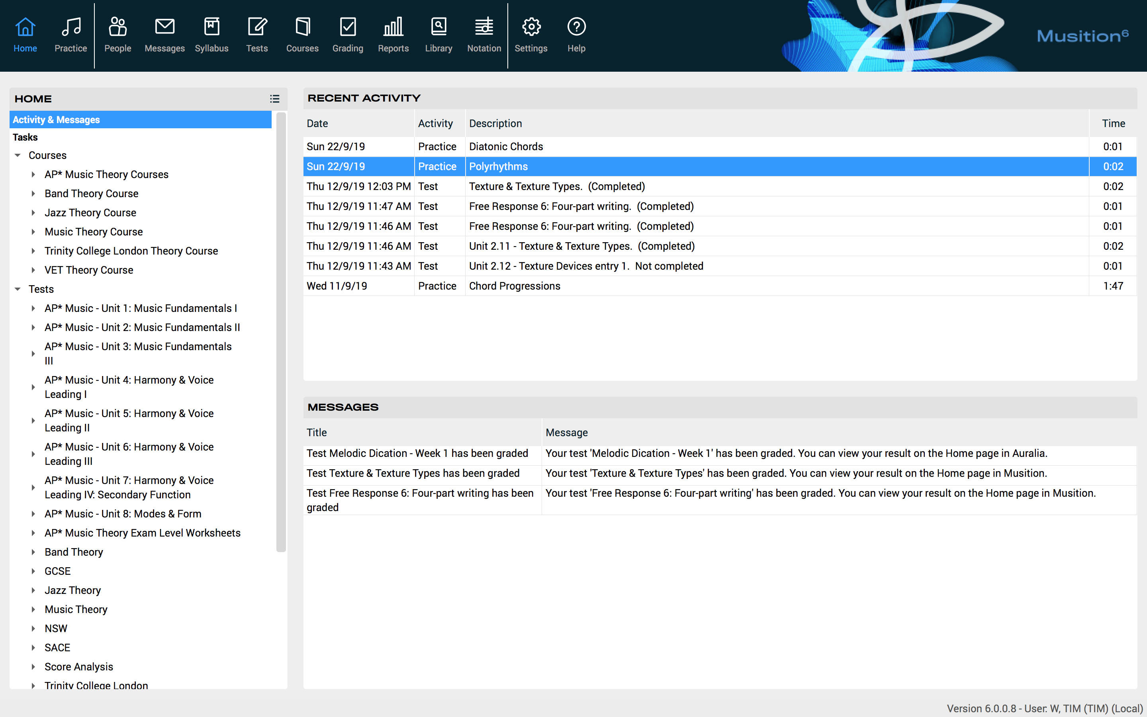
Task: Expand AP* Music - Unit 8: Modes & Form
Action: coord(33,513)
